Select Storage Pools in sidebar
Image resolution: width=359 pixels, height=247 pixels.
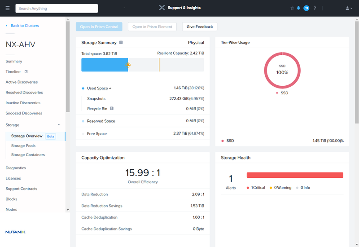point(23,146)
